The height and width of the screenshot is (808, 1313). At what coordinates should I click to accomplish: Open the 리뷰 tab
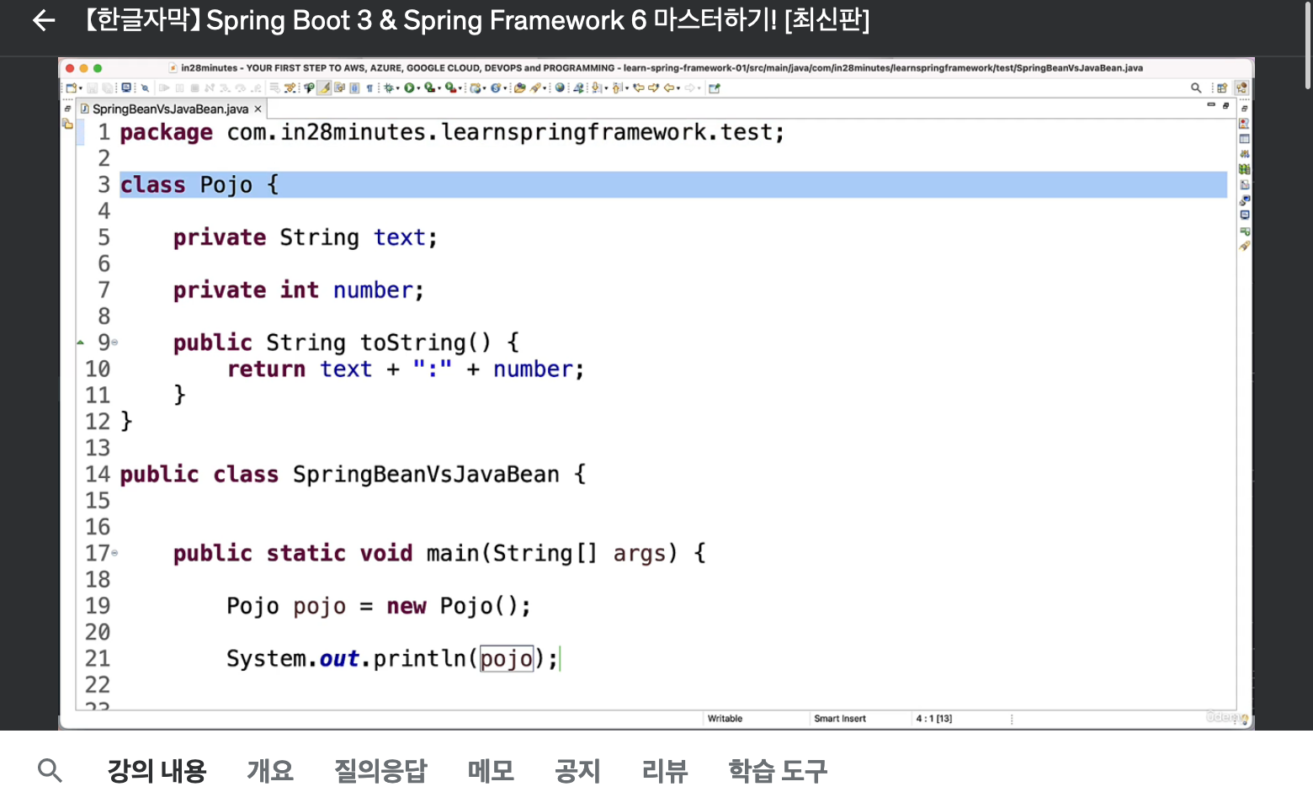(665, 770)
